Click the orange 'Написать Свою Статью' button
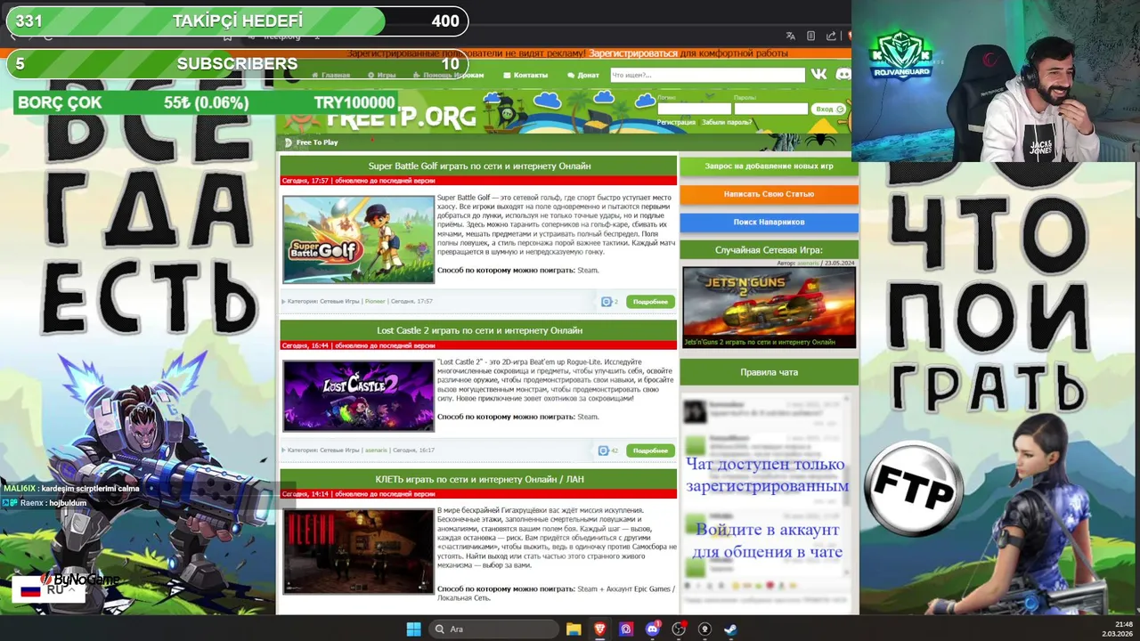 tap(769, 194)
